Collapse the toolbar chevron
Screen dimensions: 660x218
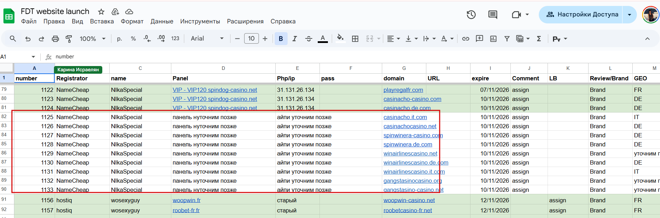[647, 39]
